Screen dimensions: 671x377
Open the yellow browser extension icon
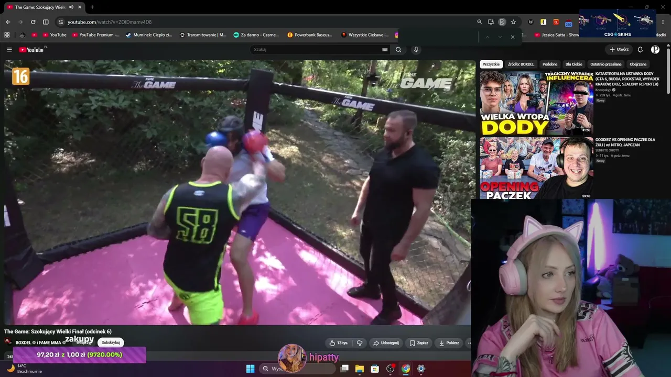tap(544, 22)
